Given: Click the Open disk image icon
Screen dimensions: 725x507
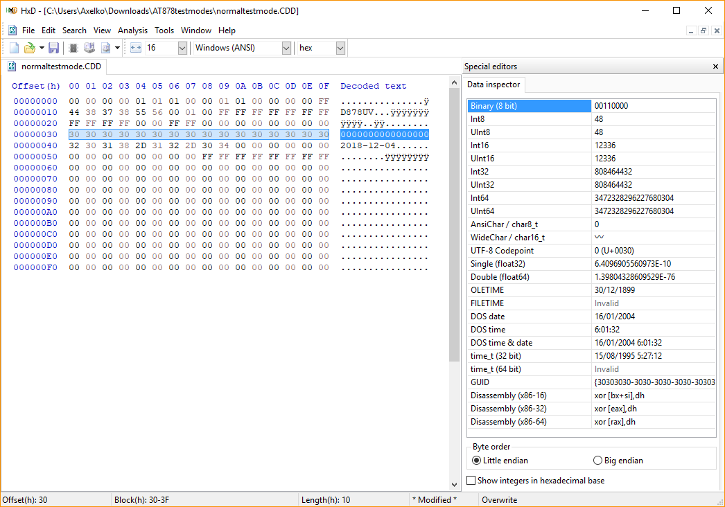Looking at the screenshot, I should pos(106,48).
